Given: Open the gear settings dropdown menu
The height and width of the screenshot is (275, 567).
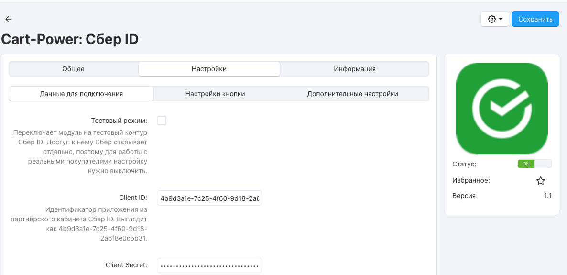Looking at the screenshot, I should coord(495,19).
